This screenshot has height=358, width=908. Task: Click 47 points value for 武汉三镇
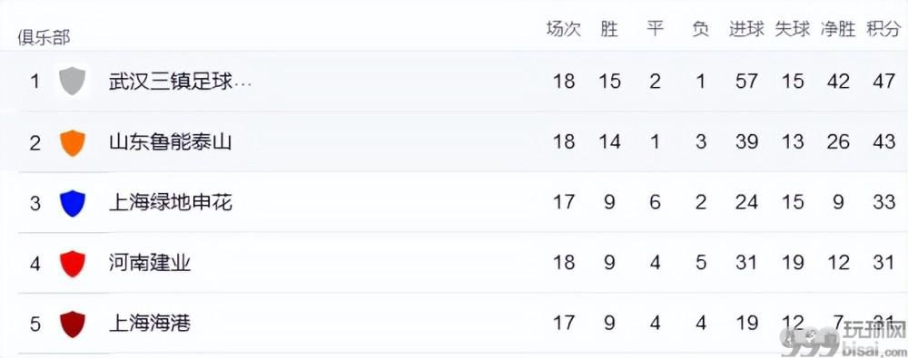[x=883, y=81]
